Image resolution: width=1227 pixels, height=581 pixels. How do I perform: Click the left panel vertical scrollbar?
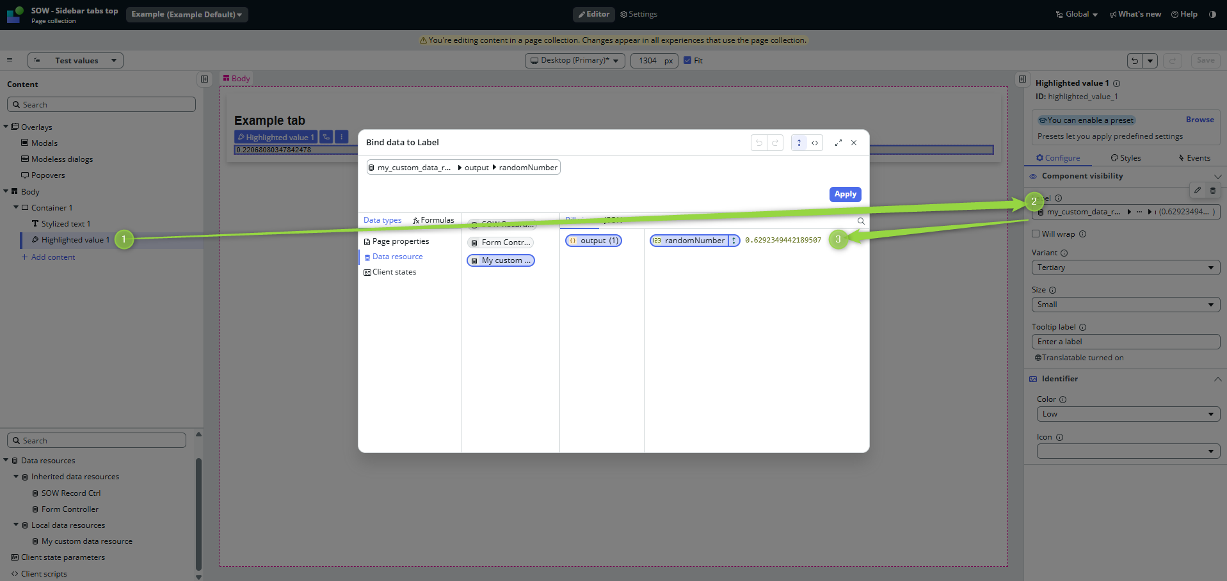pos(198,512)
